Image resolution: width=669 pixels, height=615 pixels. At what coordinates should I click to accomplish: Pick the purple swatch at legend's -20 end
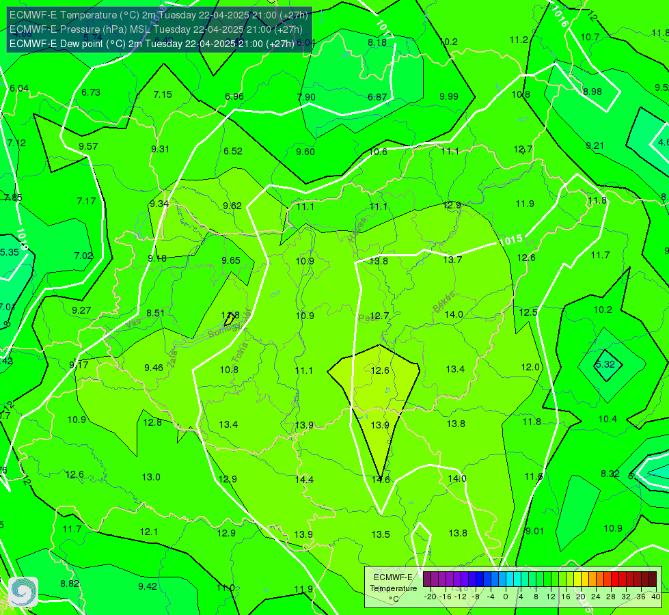coord(427,579)
